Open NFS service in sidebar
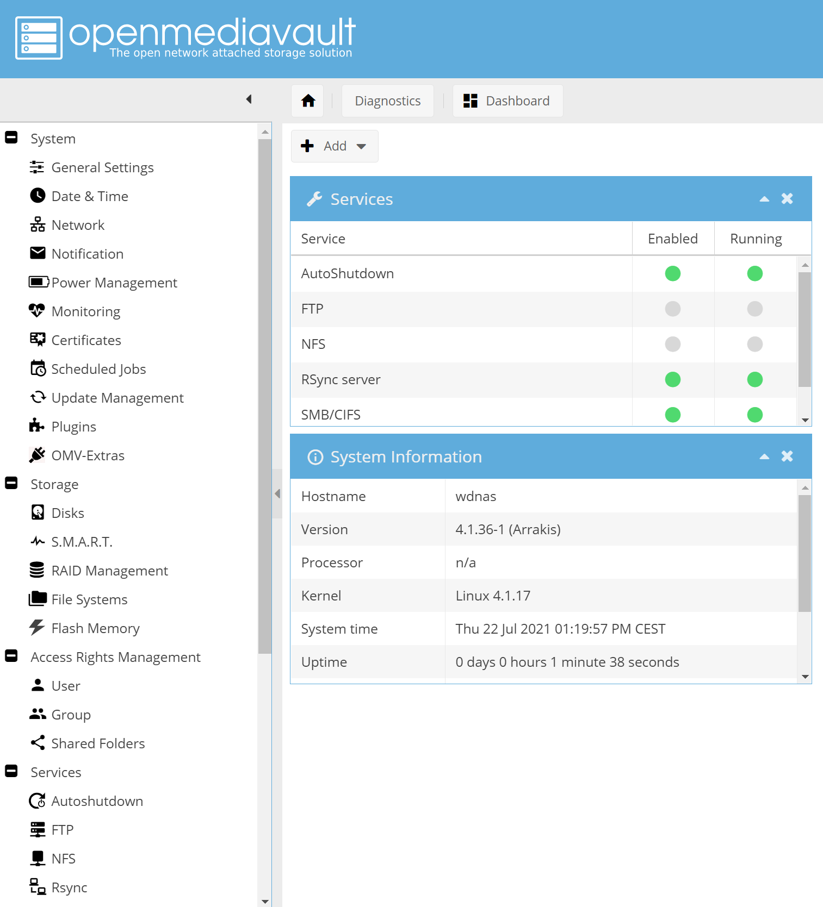 pyautogui.click(x=52, y=859)
